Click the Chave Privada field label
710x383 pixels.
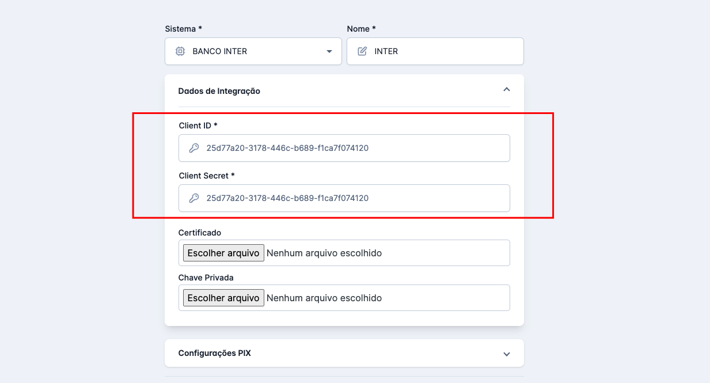(206, 278)
